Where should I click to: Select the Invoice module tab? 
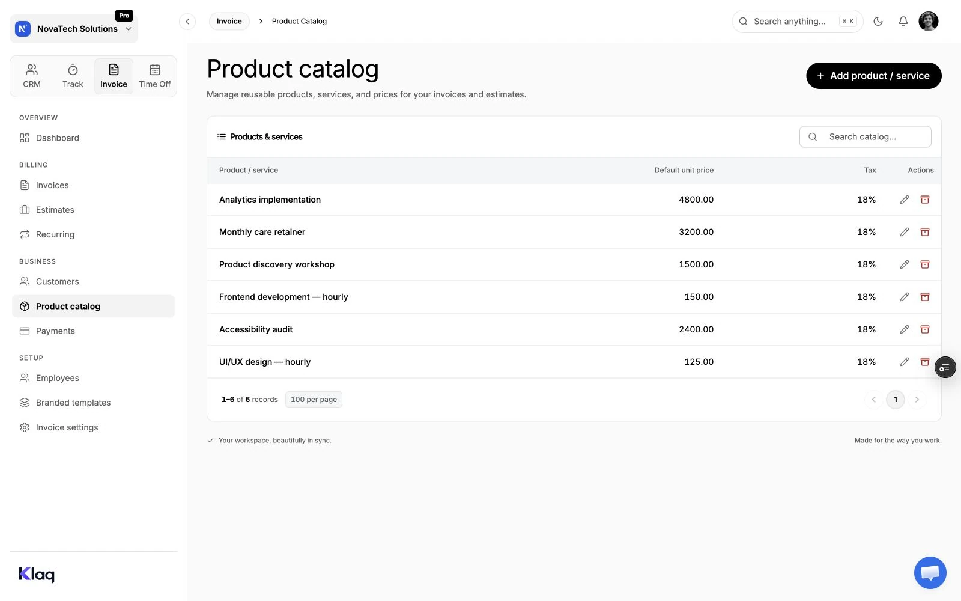(114, 76)
